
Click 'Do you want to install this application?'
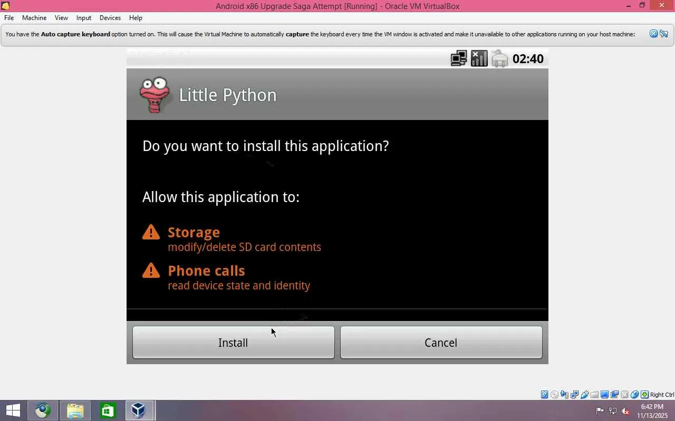coord(266,146)
